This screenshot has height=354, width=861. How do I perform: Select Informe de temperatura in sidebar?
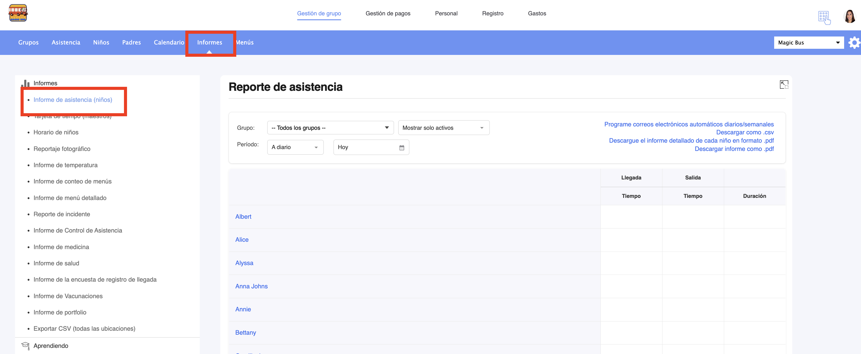(x=66, y=165)
